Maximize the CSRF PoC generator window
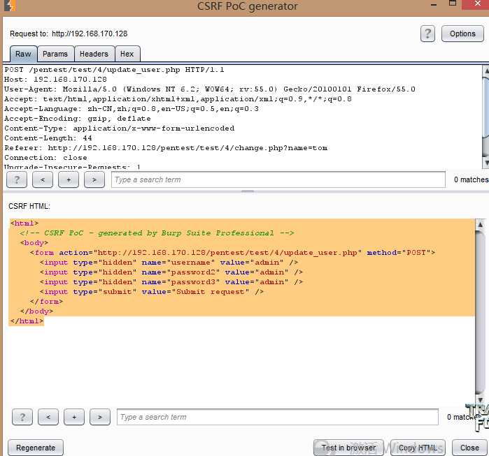The width and height of the screenshot is (489, 456). click(x=453, y=3)
